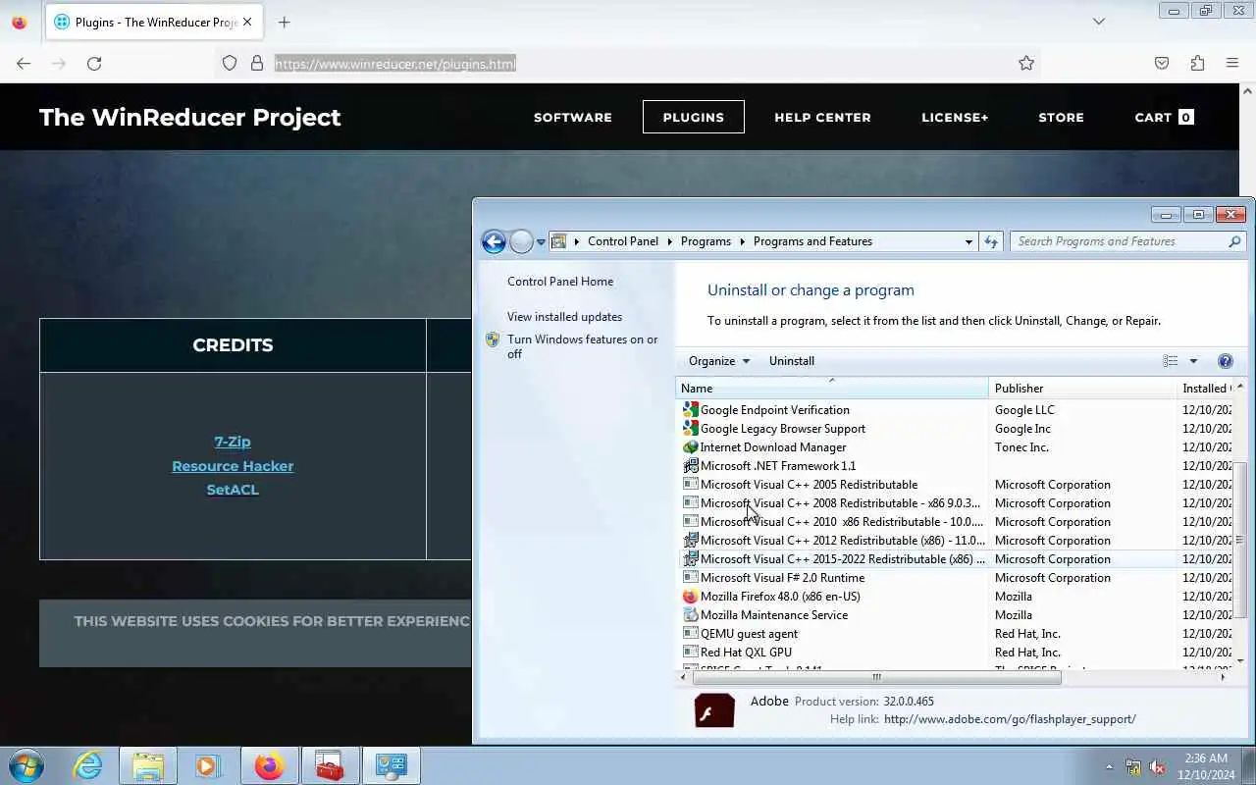The height and width of the screenshot is (785, 1256).
Task: Open the CART link on WinReducer site
Action: tap(1164, 117)
